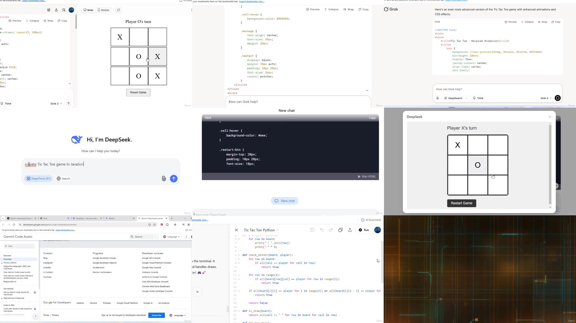Toggle Think mode in the Grok preview window
Screen dimensions: 576x323
(x=6, y=104)
